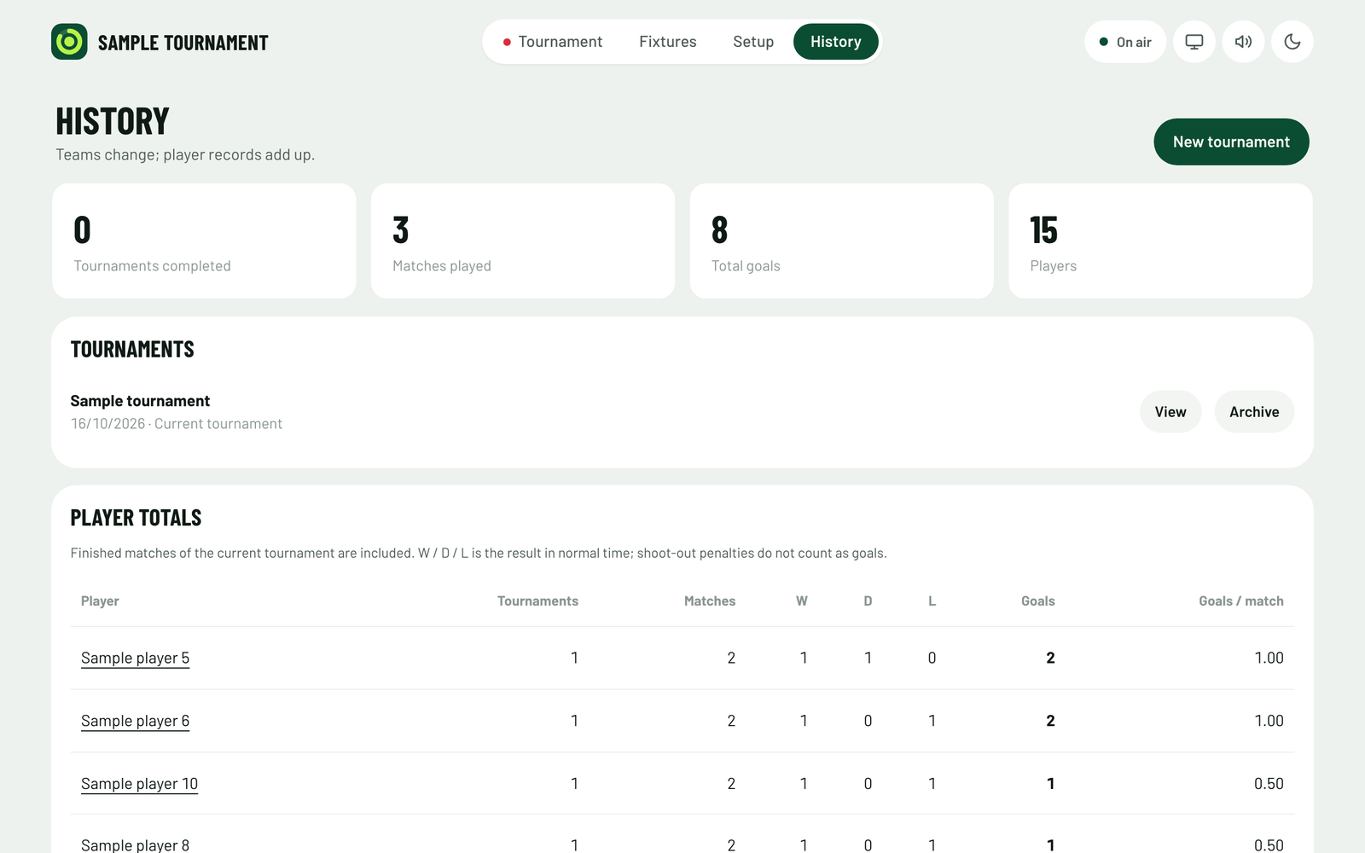Click the Matches column header
Viewport: 1365px width, 853px height.
(x=710, y=601)
